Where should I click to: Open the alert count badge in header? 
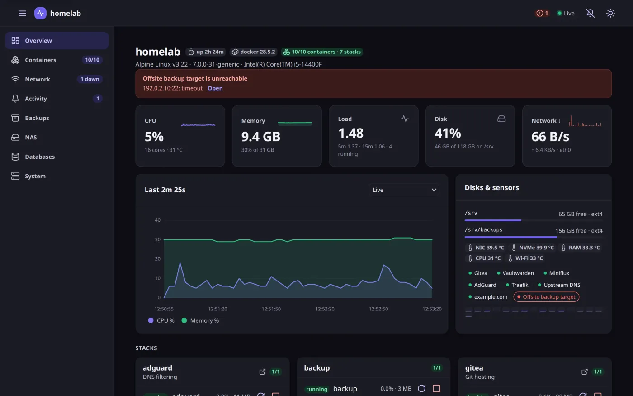[542, 13]
